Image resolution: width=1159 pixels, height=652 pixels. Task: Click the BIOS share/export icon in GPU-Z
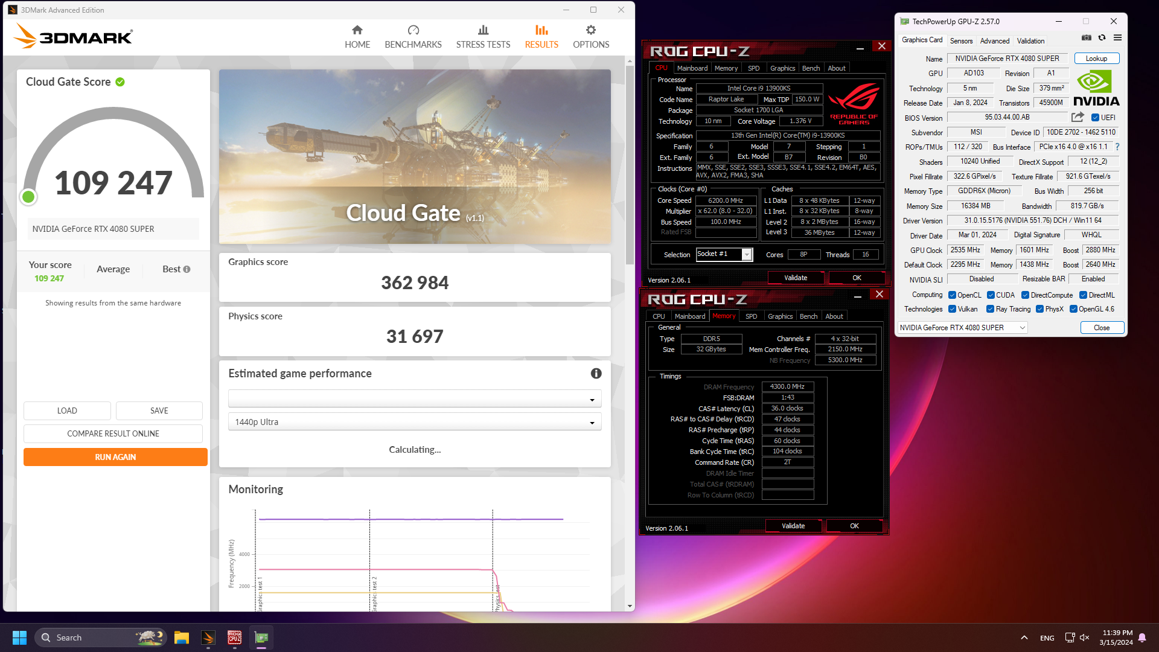pyautogui.click(x=1078, y=117)
